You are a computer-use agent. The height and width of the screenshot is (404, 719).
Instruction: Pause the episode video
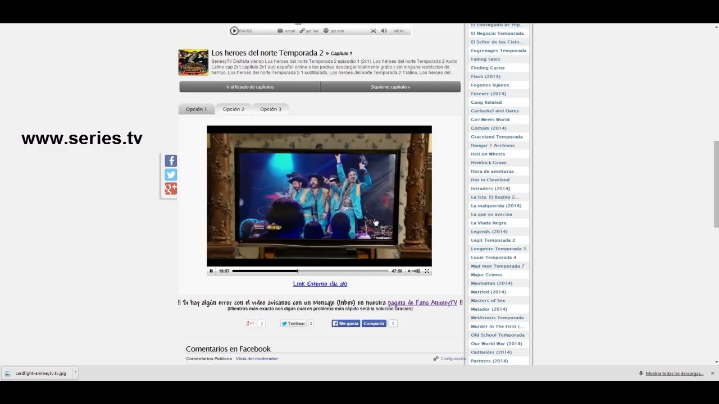pyautogui.click(x=211, y=271)
